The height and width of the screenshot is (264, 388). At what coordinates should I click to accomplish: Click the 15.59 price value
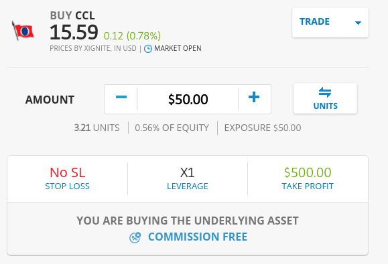(74, 32)
